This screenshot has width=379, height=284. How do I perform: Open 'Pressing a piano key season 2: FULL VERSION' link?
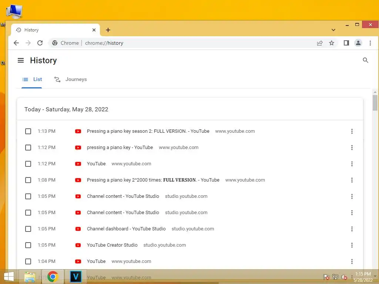point(148,131)
